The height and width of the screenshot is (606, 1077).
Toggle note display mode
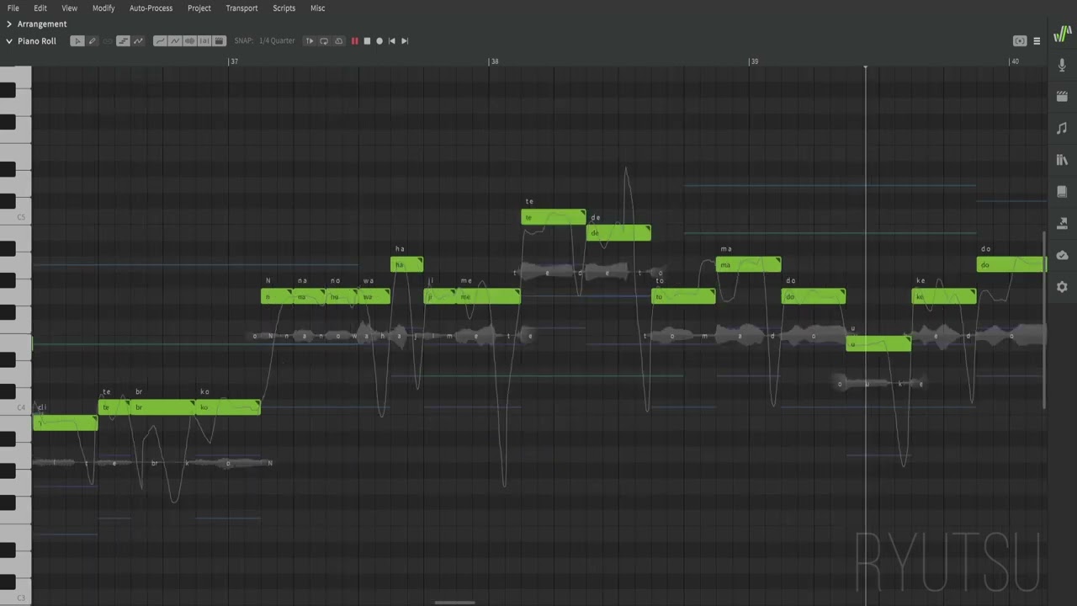point(123,40)
